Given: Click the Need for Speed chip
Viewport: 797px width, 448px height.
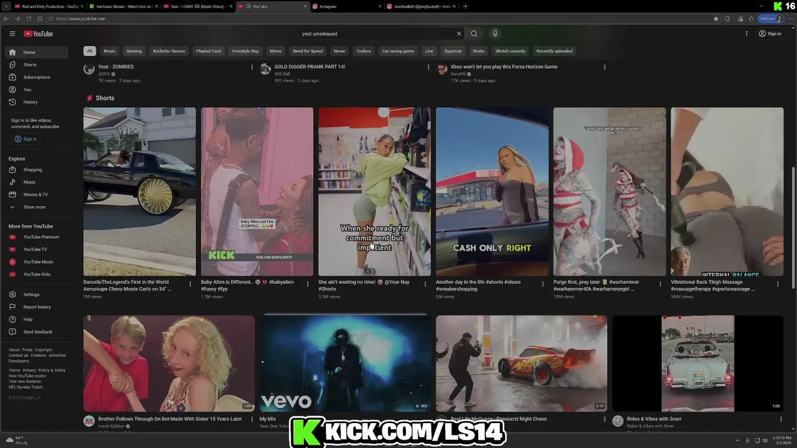Looking at the screenshot, I should [308, 51].
